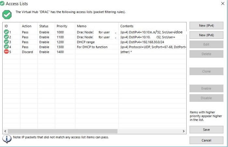Create a New (IPv4) access rule
Viewport: 228px width, 147px height.
pos(206,25)
